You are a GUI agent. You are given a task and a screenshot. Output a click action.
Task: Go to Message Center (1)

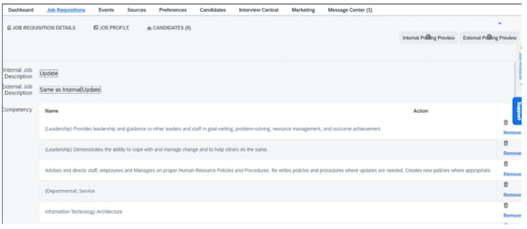[x=350, y=10]
